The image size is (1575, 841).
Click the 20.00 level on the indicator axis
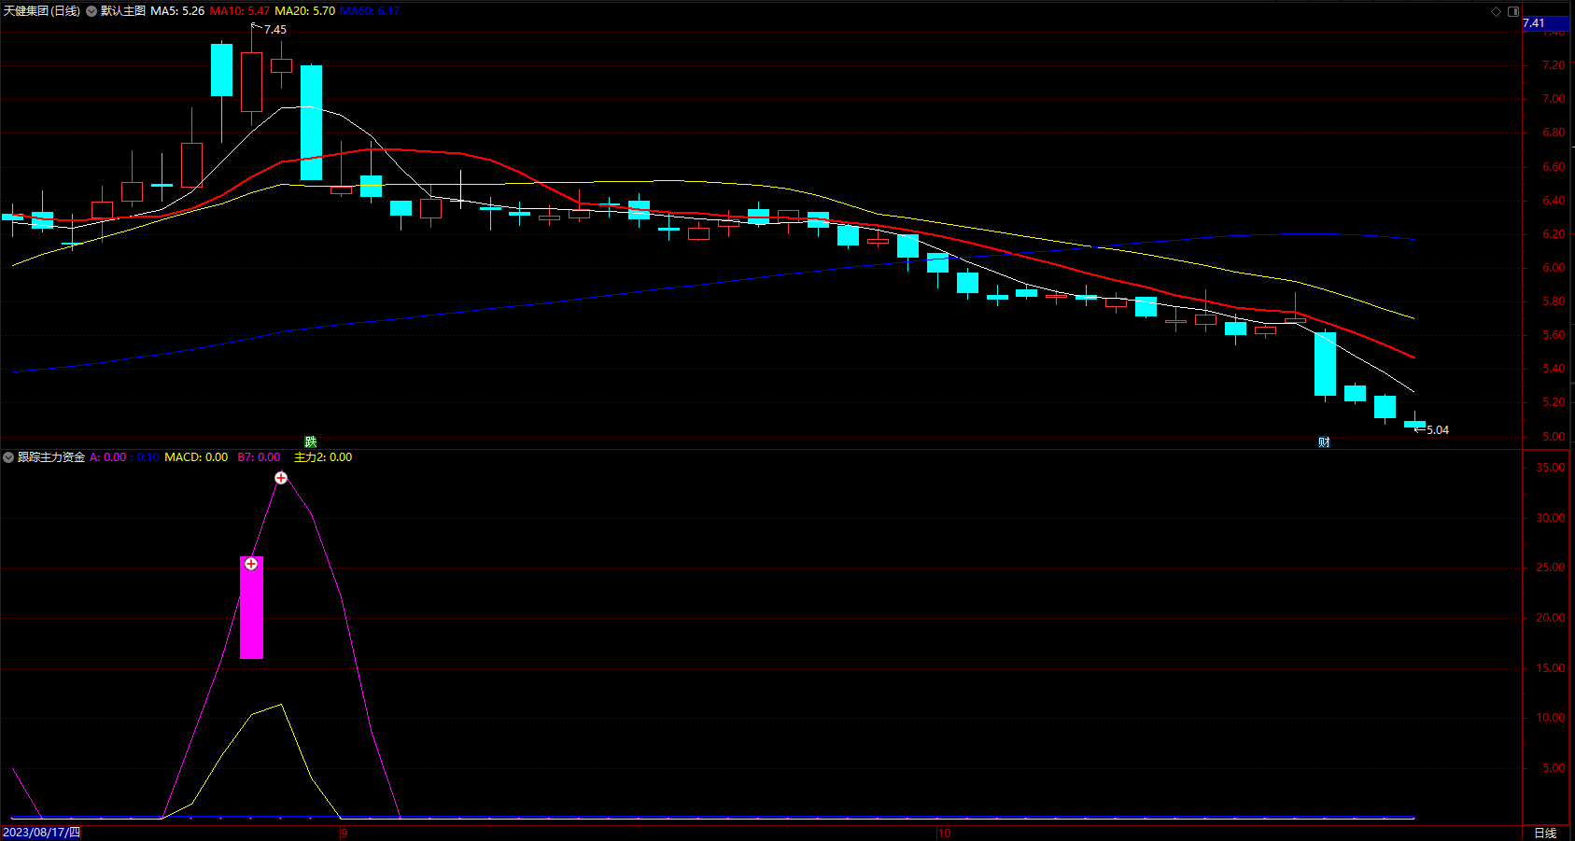click(1551, 618)
